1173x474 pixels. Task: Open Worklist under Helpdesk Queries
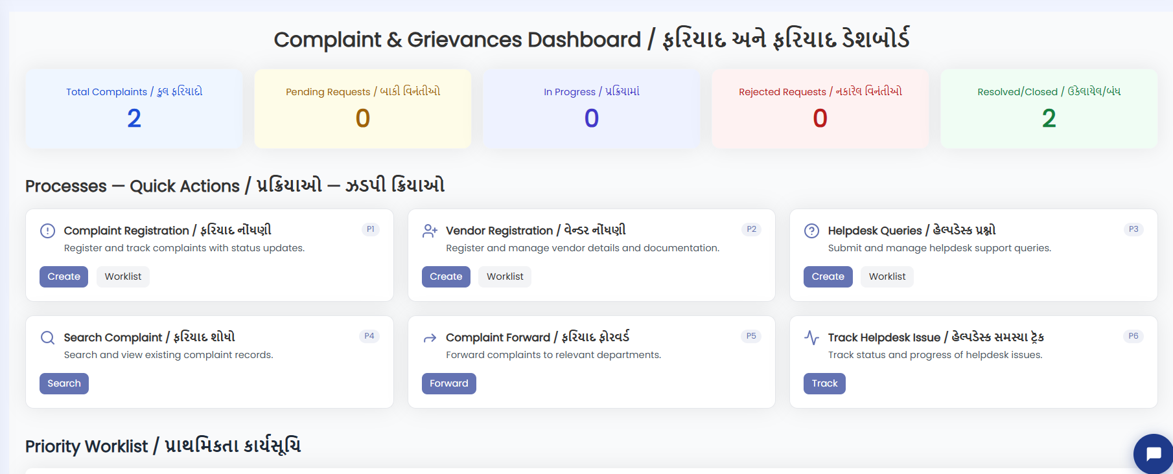pyautogui.click(x=887, y=276)
